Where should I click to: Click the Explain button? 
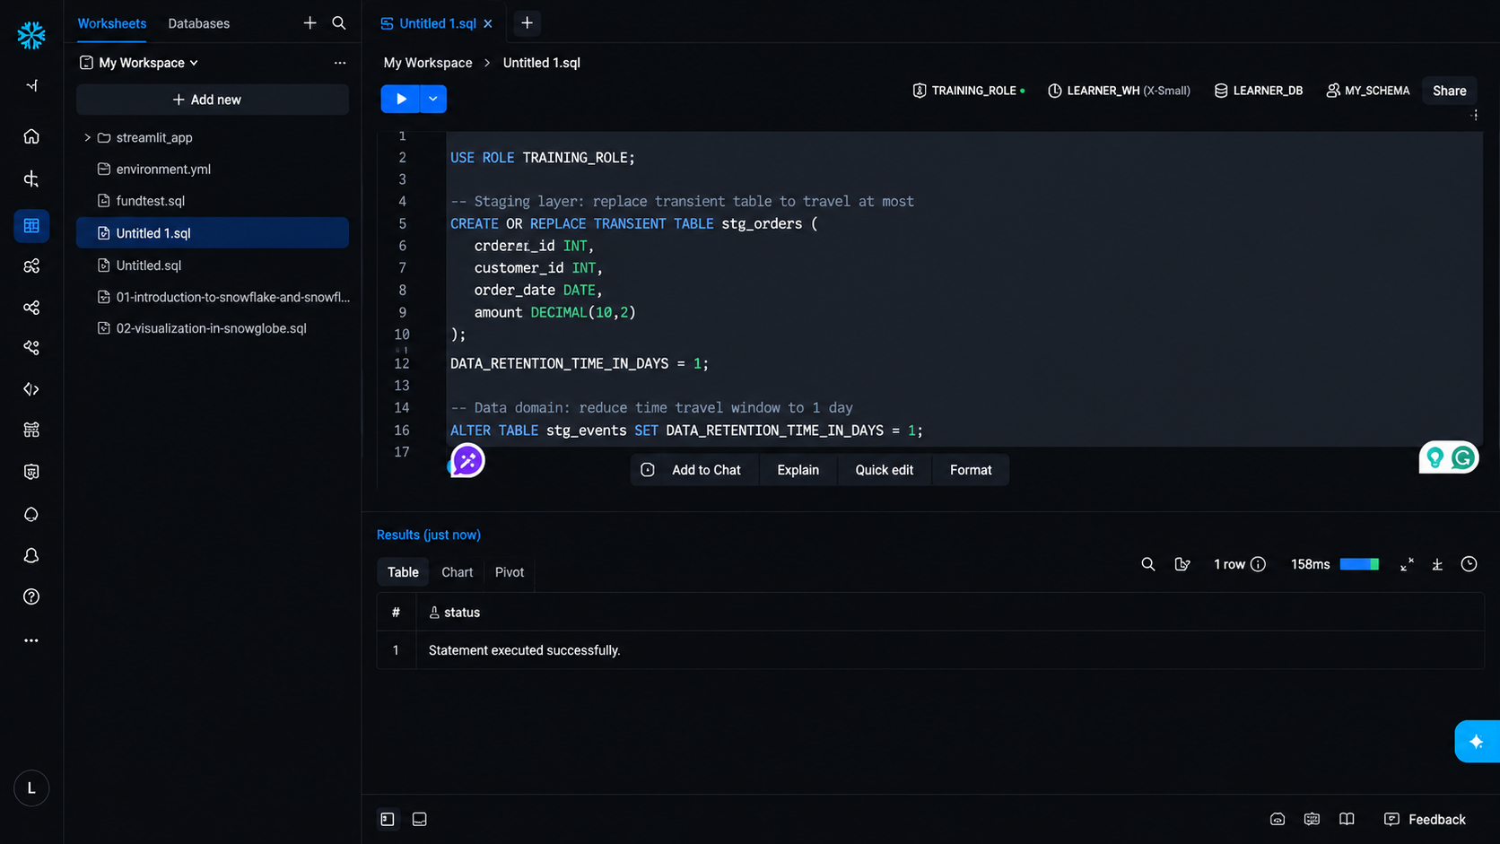798,470
